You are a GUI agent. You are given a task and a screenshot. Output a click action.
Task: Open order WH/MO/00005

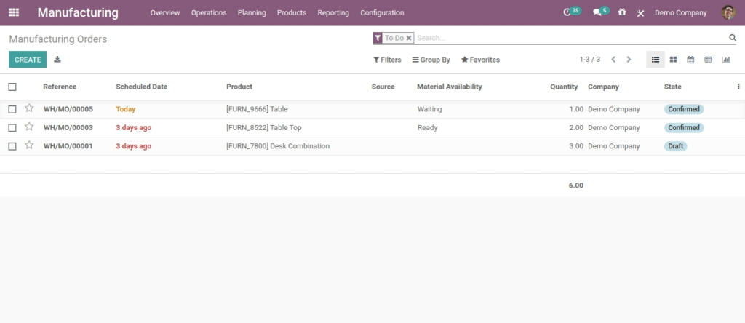pos(68,109)
